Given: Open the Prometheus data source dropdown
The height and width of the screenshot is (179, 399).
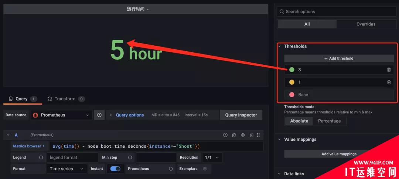Looking at the screenshot, I should (x=61, y=115).
